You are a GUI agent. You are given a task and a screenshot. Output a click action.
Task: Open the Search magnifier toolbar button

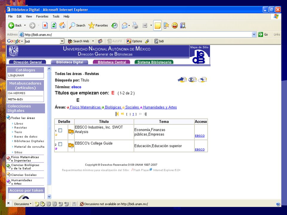click(x=77, y=25)
